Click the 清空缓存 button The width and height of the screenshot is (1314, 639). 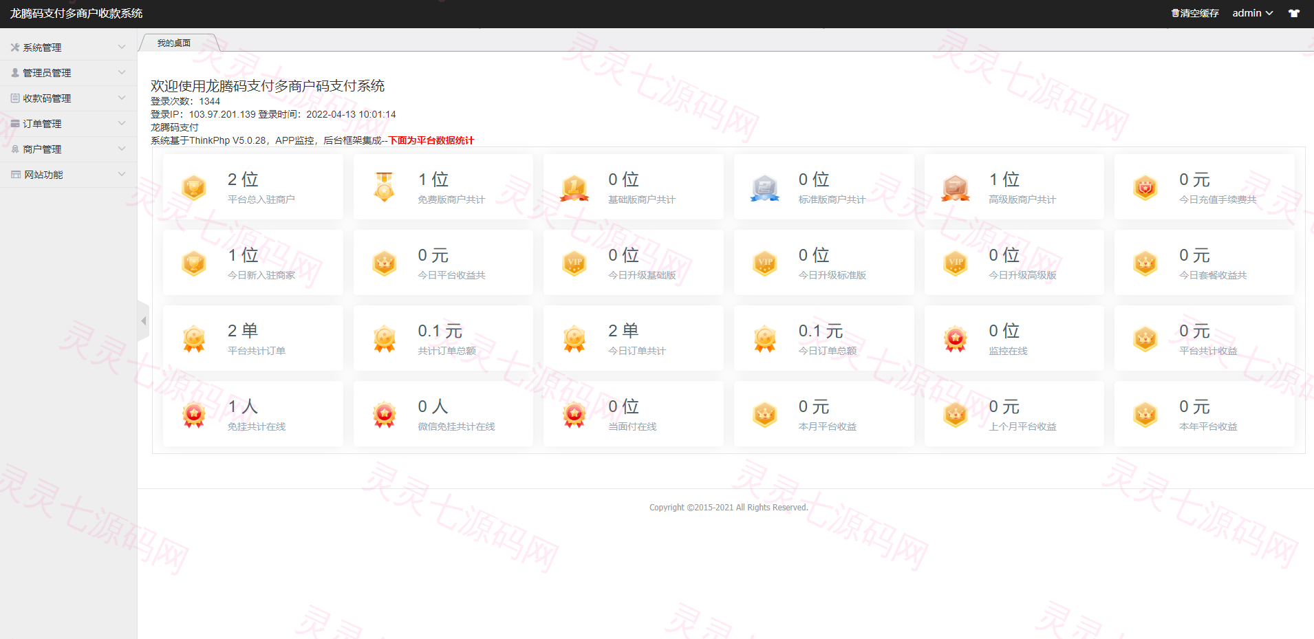pos(1195,13)
